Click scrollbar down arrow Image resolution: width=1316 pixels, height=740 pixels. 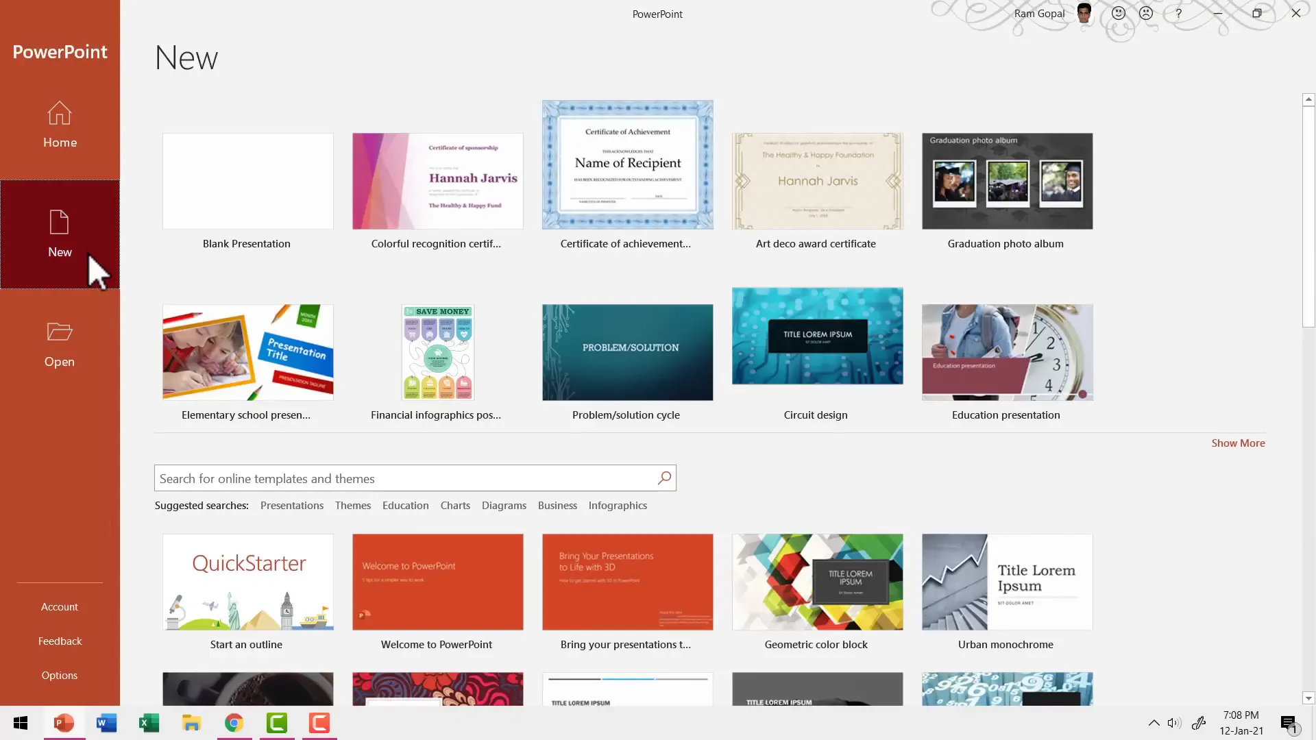[x=1308, y=698]
